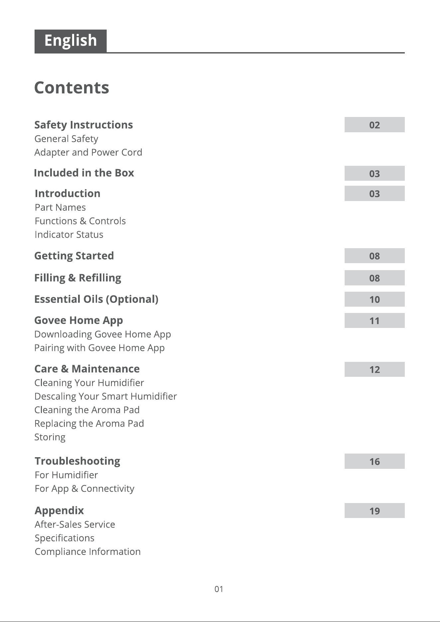Go to Included in the Box
The image size is (440, 622).
tap(84, 173)
